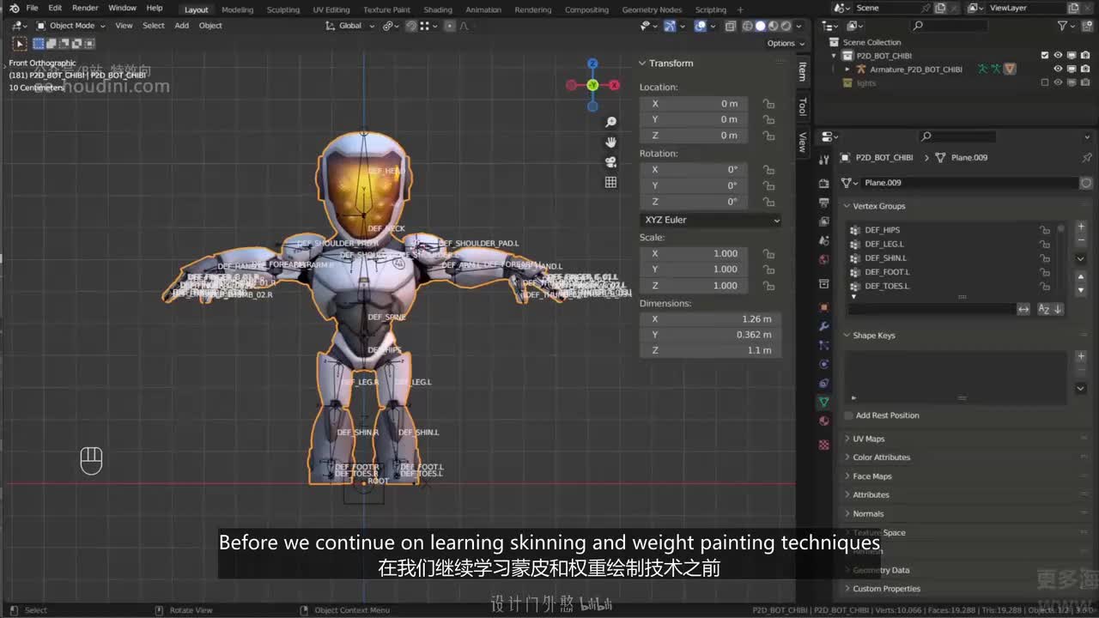Pin the properties editor context
Viewport: 1099px width, 618px height.
(x=1087, y=158)
